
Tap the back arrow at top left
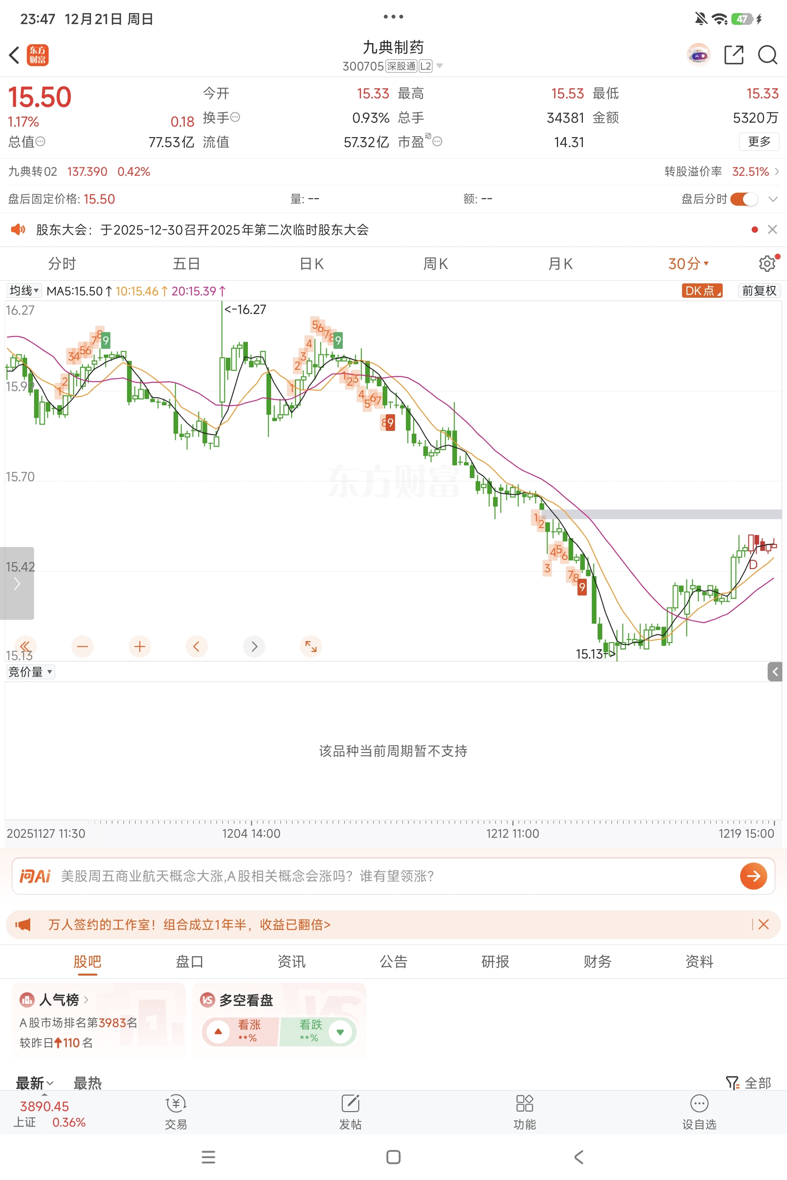[15, 55]
